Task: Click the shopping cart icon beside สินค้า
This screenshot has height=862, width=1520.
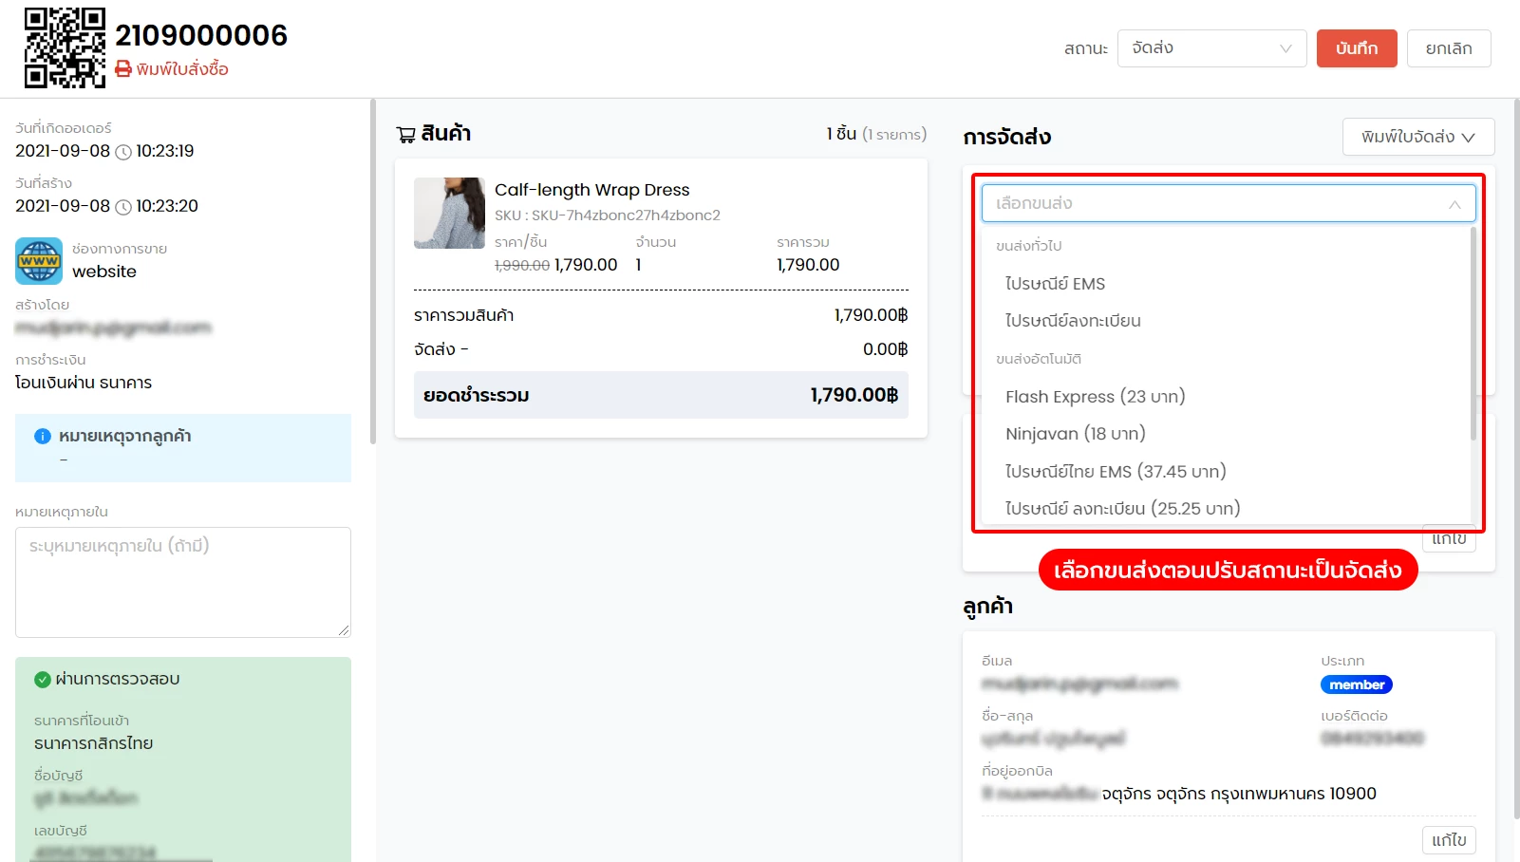Action: (x=406, y=135)
